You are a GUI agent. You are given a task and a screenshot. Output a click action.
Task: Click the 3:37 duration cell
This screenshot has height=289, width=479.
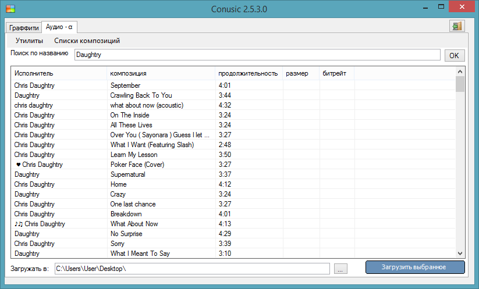225,174
